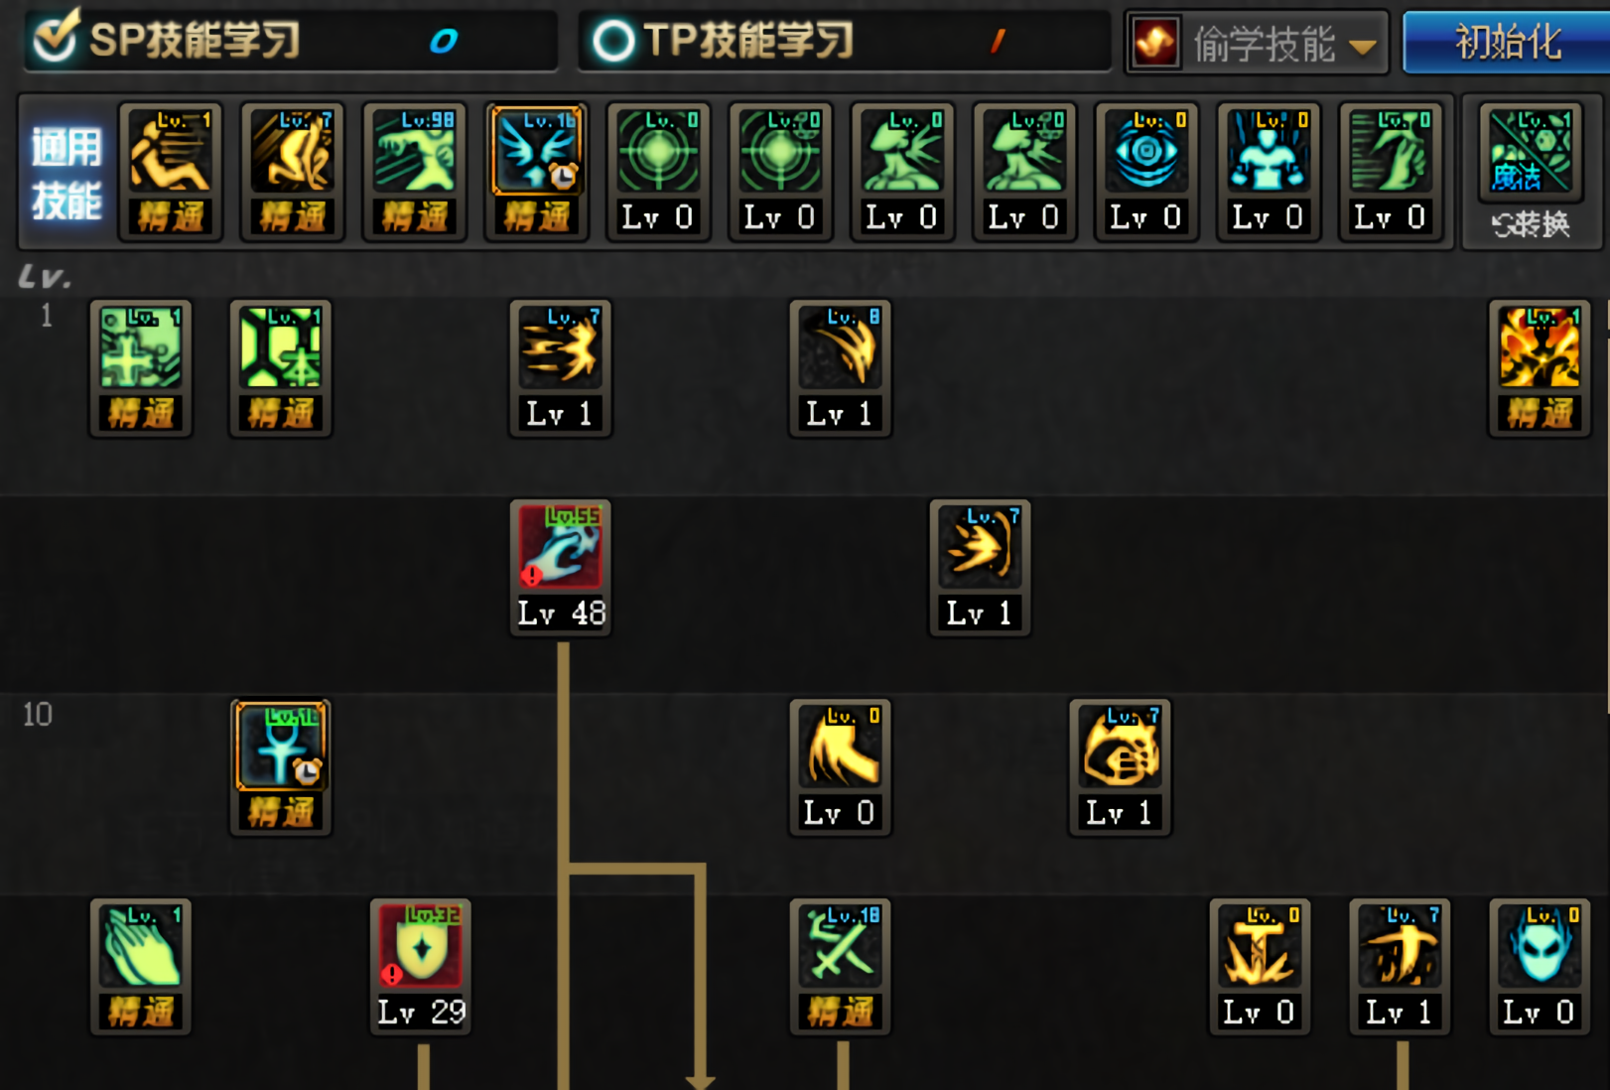Click the blue eye general skill
Screen dimensions: 1610x1090
pyautogui.click(x=1146, y=171)
